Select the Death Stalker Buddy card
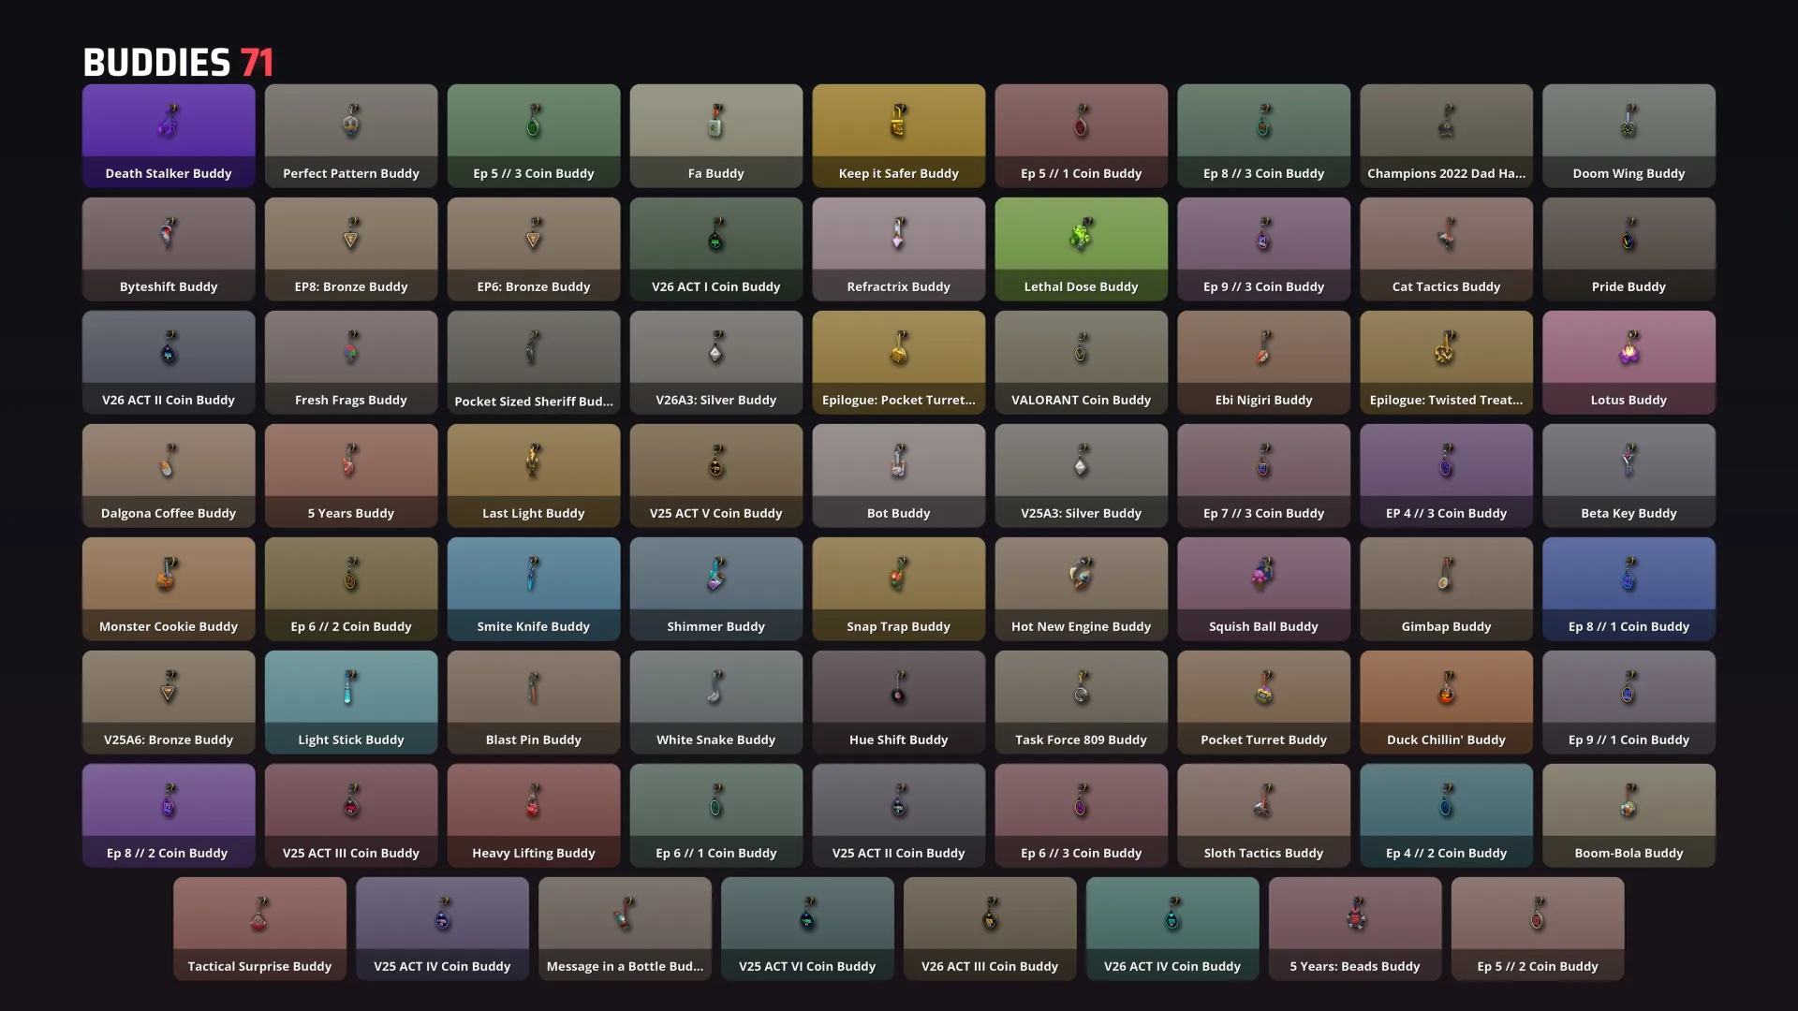This screenshot has width=1798, height=1011. [x=169, y=136]
